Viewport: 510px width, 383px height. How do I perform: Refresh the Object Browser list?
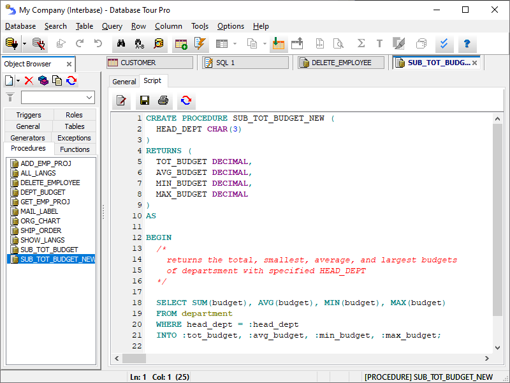pos(71,80)
